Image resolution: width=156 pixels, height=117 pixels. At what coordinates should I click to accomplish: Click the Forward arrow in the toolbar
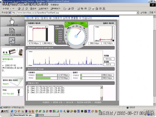tap(13, 9)
